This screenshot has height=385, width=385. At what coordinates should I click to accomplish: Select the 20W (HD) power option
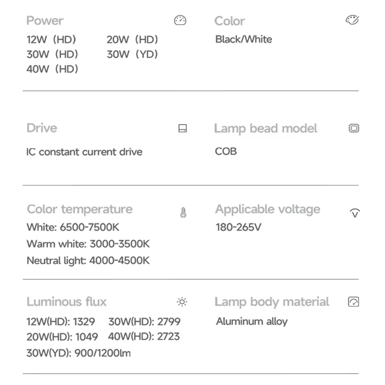coord(132,39)
